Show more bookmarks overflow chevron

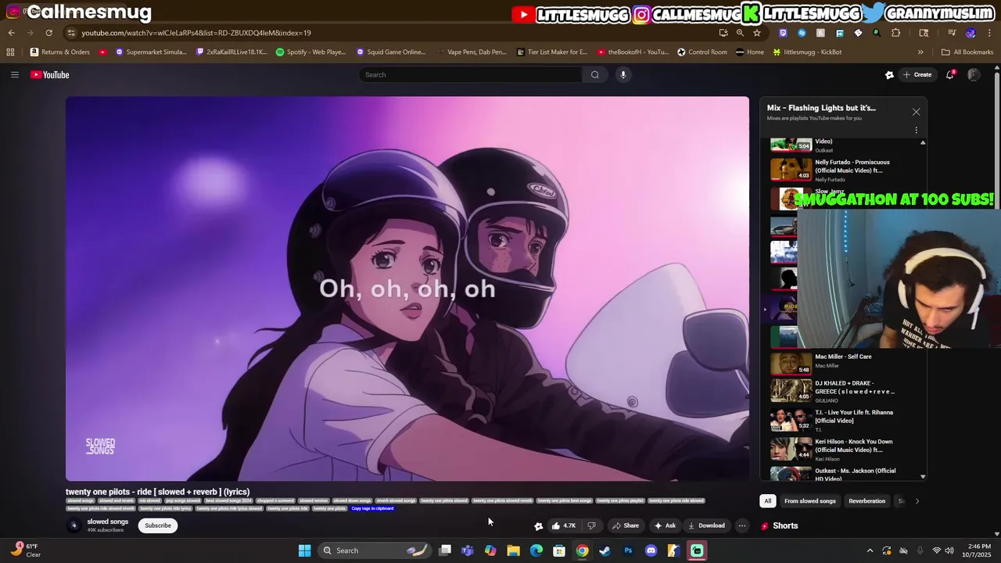920,52
